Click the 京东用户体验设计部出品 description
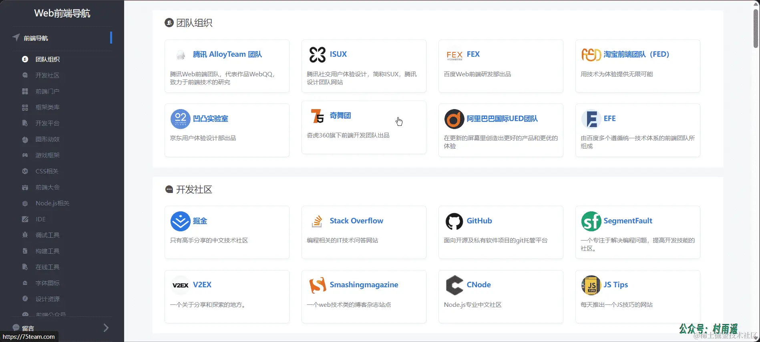The width and height of the screenshot is (760, 342). 203,138
